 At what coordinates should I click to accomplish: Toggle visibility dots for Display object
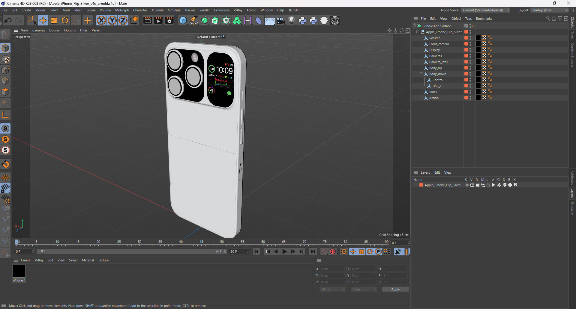(x=470, y=50)
